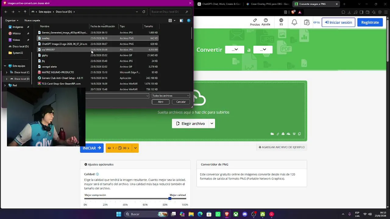The image size is (390, 219).
Task: Click the Buscar en Disco local search box
Action: pos(170,12)
